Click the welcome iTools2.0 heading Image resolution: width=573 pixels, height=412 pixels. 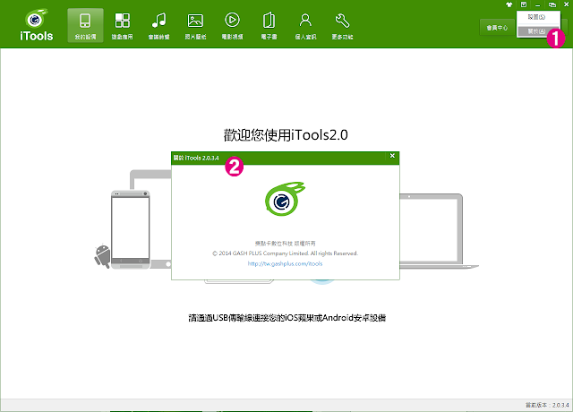point(286,135)
